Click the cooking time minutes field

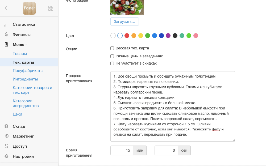click(x=122, y=150)
